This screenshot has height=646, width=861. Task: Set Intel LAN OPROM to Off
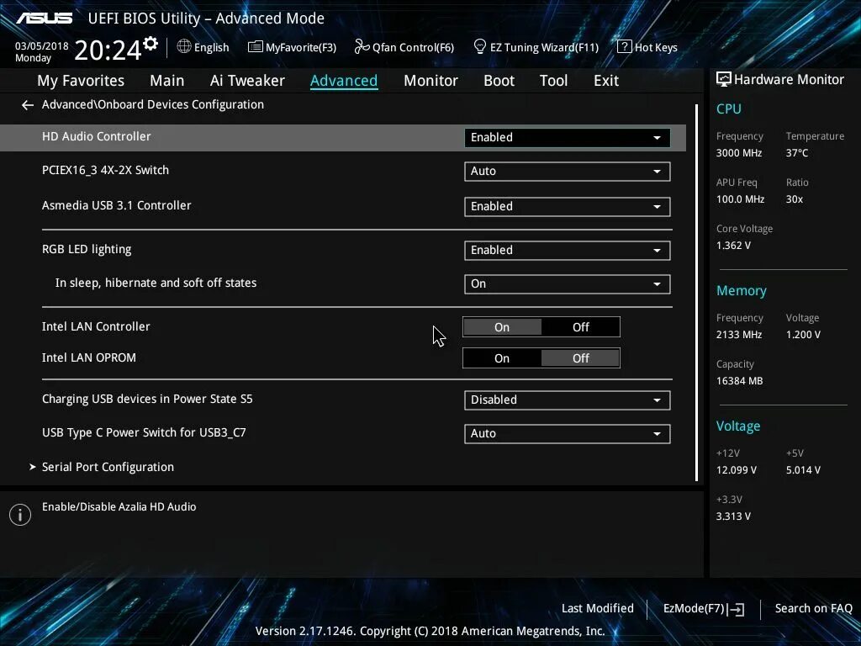tap(580, 358)
